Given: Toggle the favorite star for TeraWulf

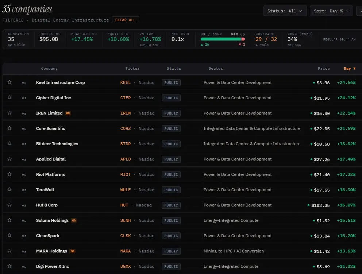Looking at the screenshot, I should tap(9, 189).
